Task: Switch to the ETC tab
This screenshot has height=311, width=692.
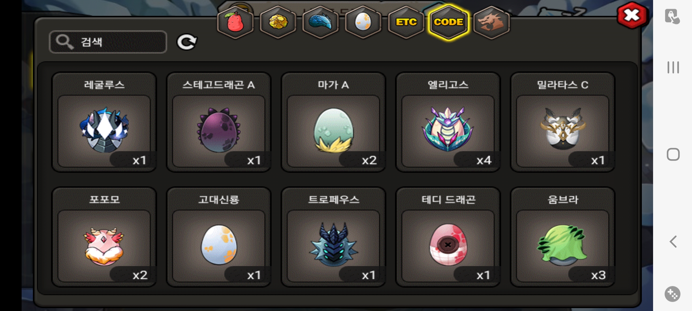Action: (x=406, y=22)
